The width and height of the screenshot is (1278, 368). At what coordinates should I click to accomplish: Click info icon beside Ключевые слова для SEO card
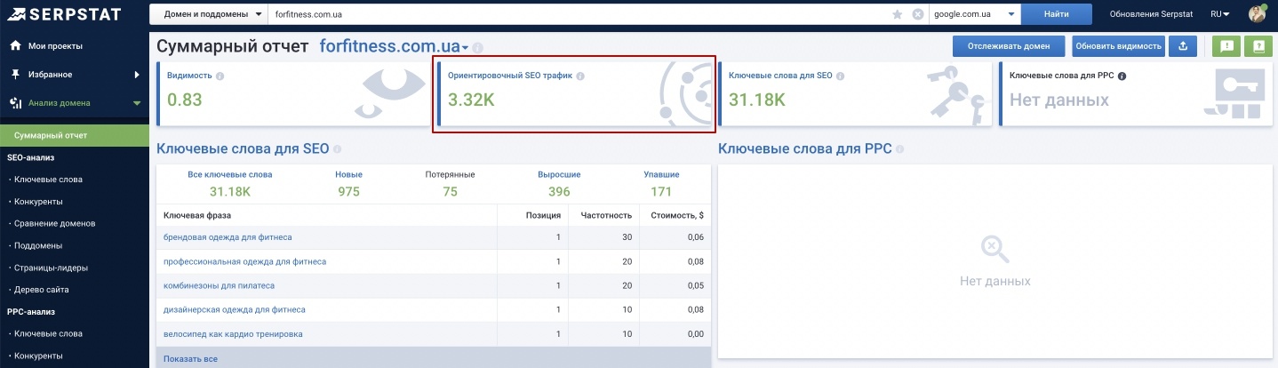(841, 76)
